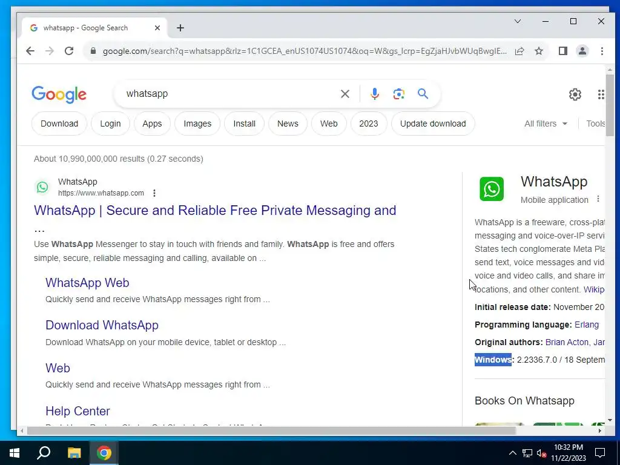This screenshot has height=465, width=620.
Task: Click the scroll right arrow
Action: pyautogui.click(x=600, y=430)
